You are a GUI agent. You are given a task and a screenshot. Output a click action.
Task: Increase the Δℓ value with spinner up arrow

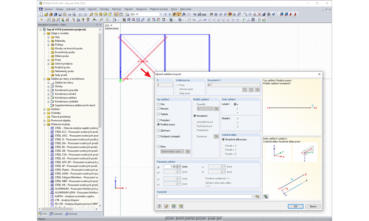[177, 166]
